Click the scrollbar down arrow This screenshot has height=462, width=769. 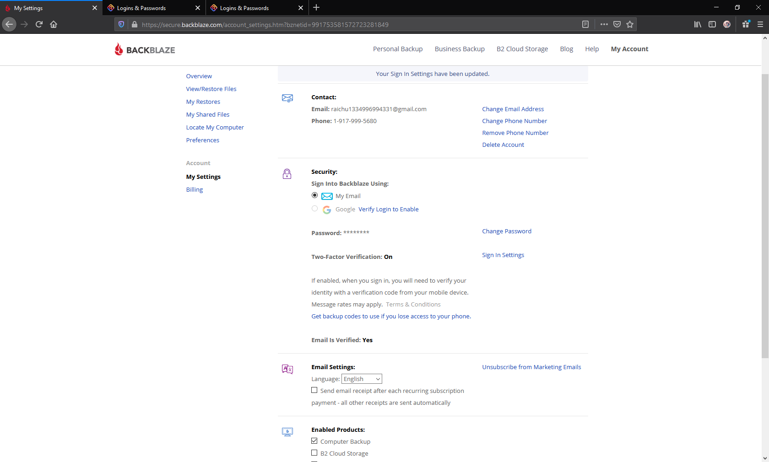(x=765, y=458)
